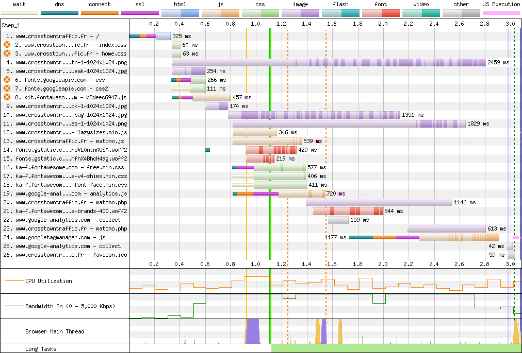Click the googletagmanager js timing bar
The width and height of the screenshot is (522, 353).
click(x=424, y=237)
